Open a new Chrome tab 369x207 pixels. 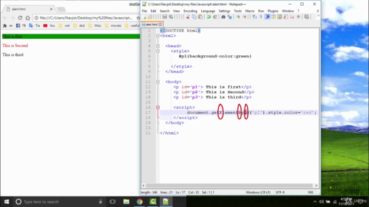(x=61, y=9)
